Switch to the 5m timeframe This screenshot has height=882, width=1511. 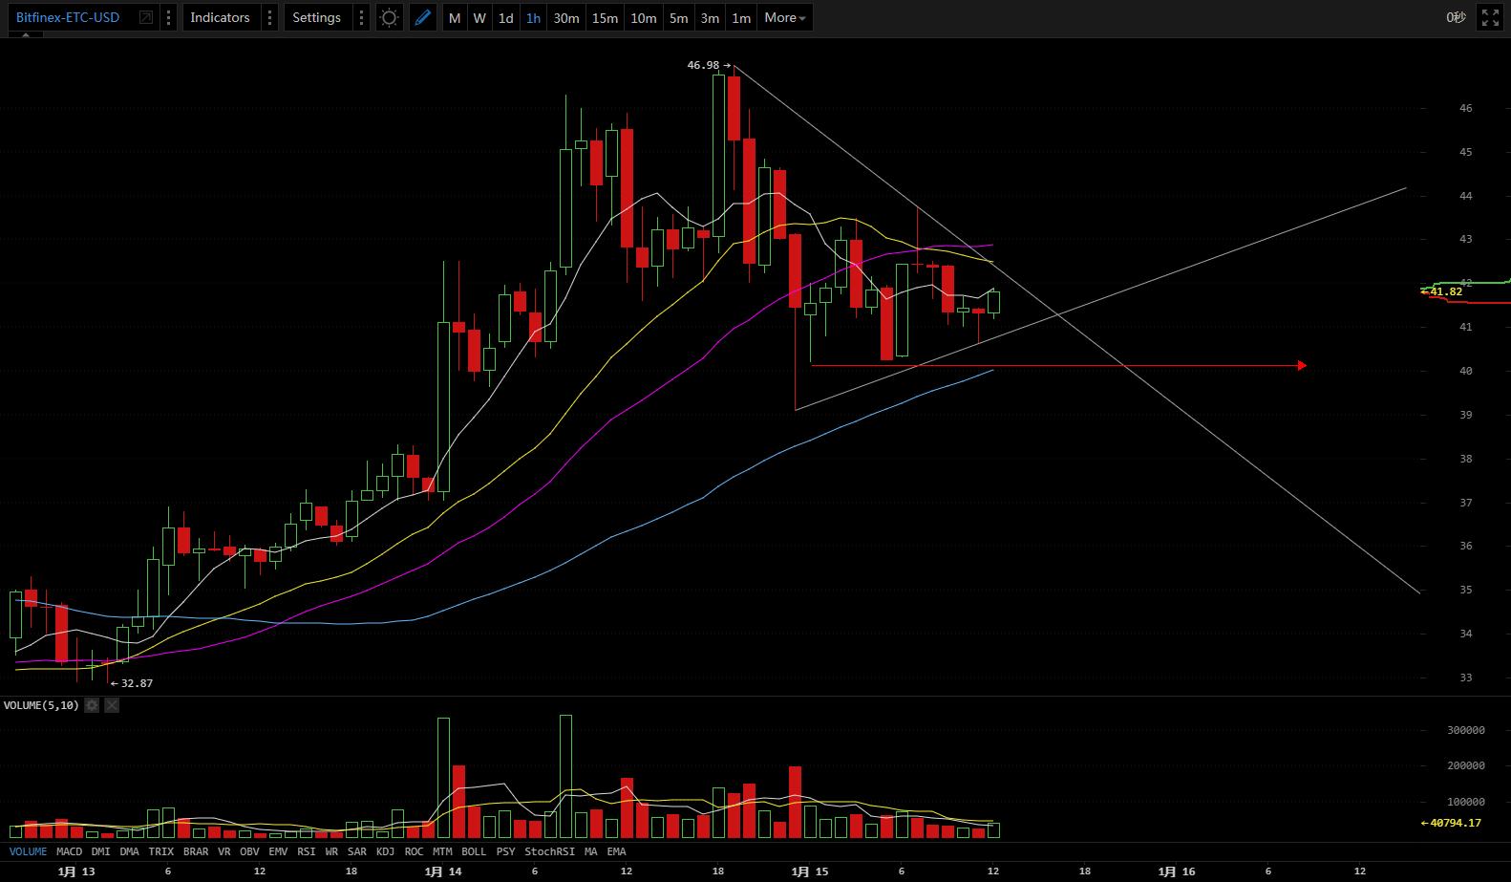tap(678, 17)
